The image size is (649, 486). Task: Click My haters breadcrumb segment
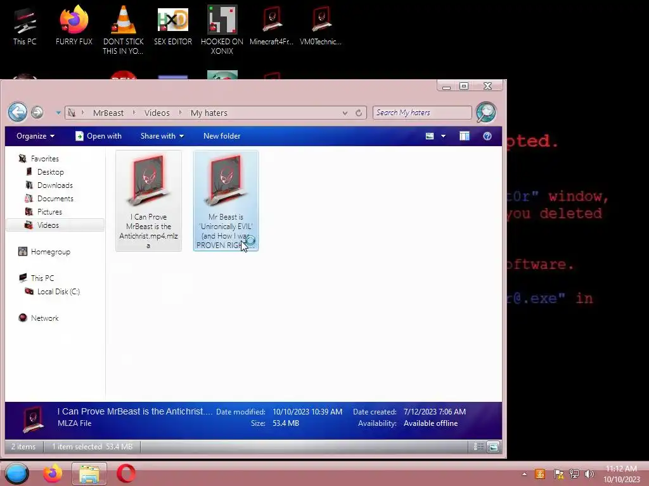point(209,113)
